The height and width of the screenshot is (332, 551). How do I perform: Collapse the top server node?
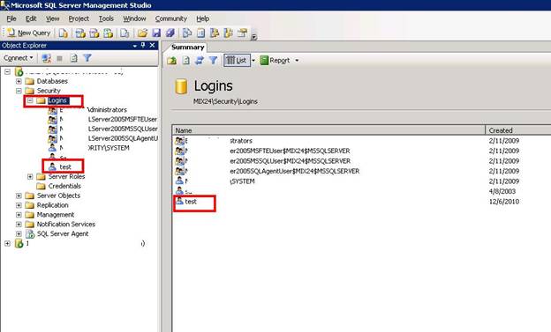pyautogui.click(x=7, y=72)
